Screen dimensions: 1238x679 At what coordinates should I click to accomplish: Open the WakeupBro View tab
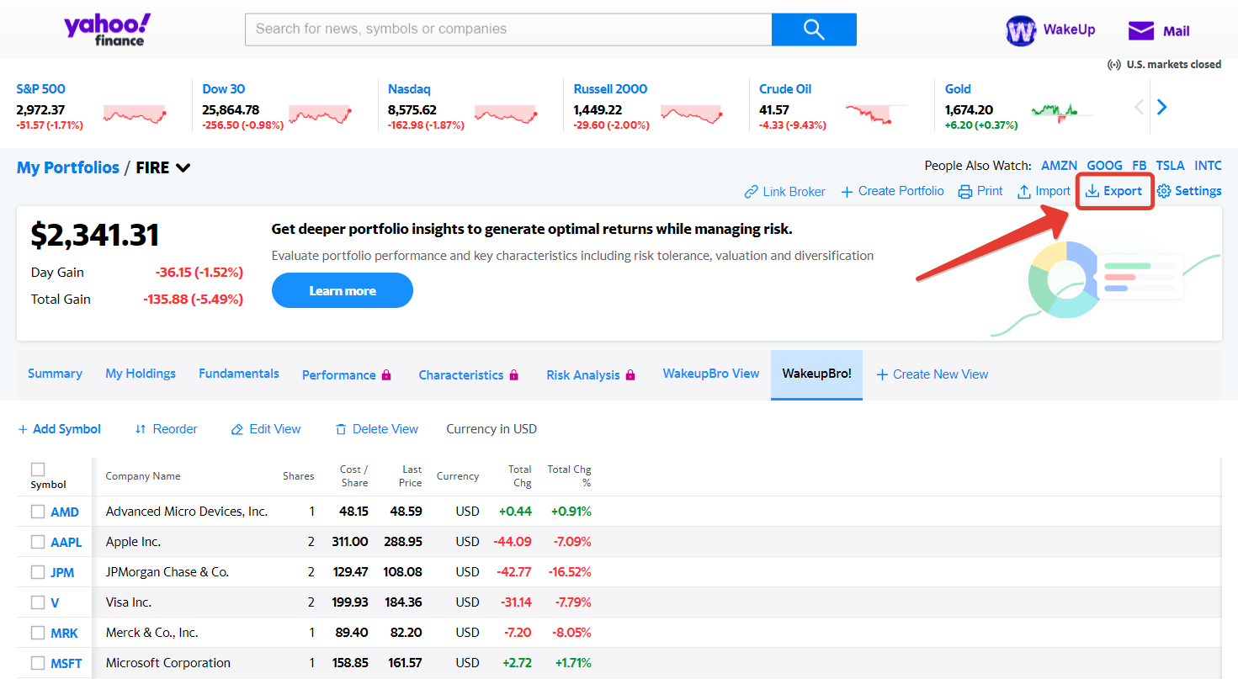pos(711,374)
